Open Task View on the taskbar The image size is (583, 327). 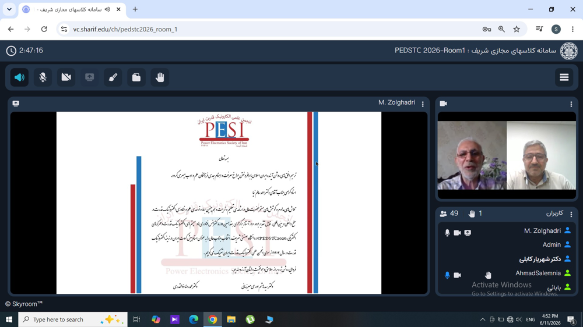[136, 319]
